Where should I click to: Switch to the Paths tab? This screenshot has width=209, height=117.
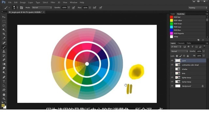coord(189,43)
